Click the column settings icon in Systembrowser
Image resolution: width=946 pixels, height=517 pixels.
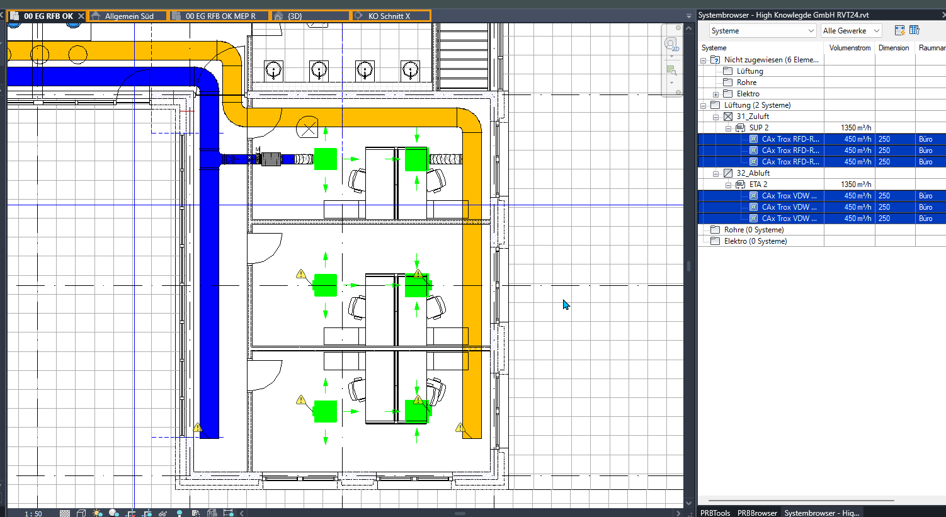915,30
